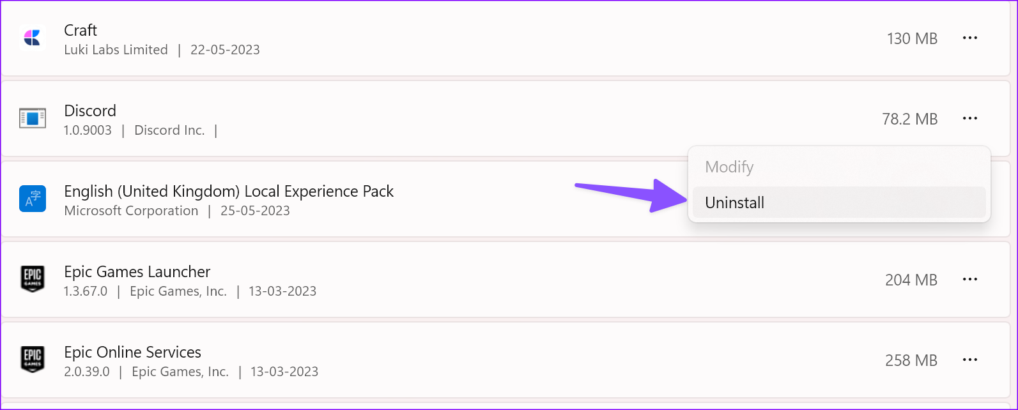Click the Epic Online Services logo icon
Image resolution: width=1018 pixels, height=410 pixels.
[x=33, y=360]
